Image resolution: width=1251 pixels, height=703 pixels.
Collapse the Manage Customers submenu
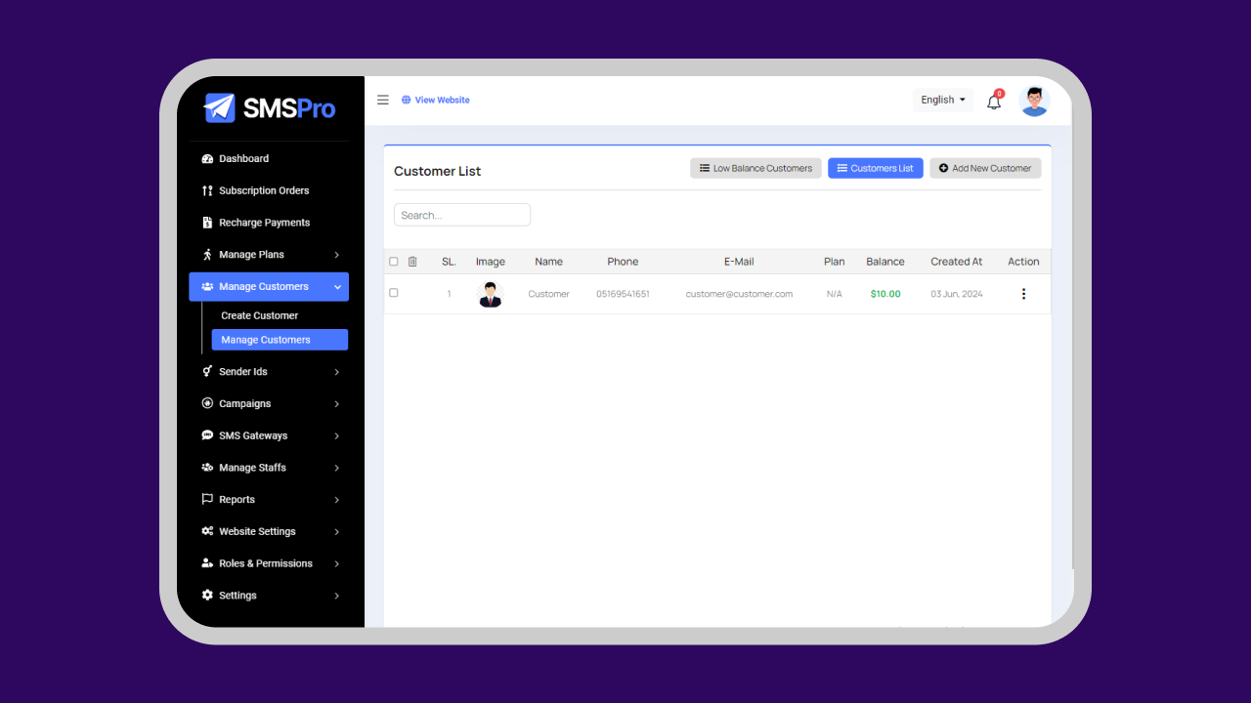pos(265,286)
